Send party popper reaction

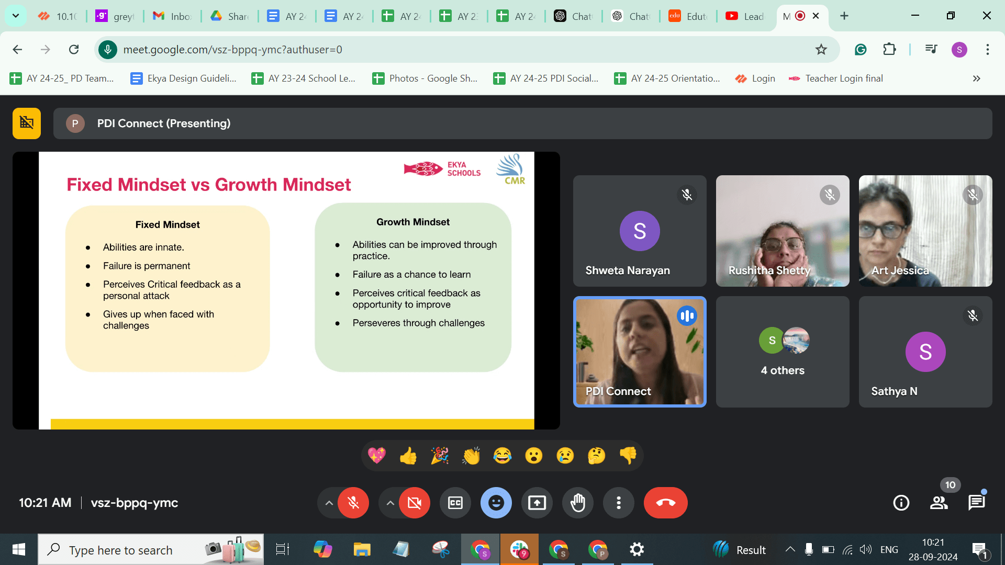pos(440,456)
